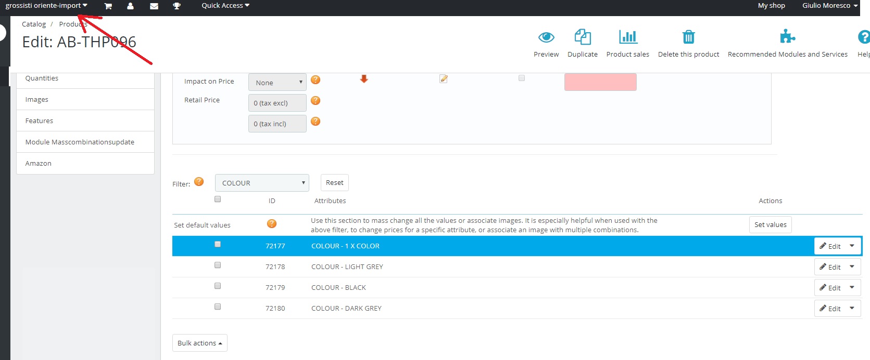Open Giulio Moresco account dropdown
This screenshot has height=360, width=870.
(x=830, y=6)
